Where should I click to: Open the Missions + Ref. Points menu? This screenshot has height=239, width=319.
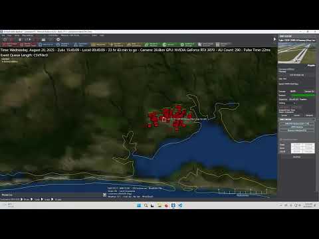pyautogui.click(x=70, y=35)
